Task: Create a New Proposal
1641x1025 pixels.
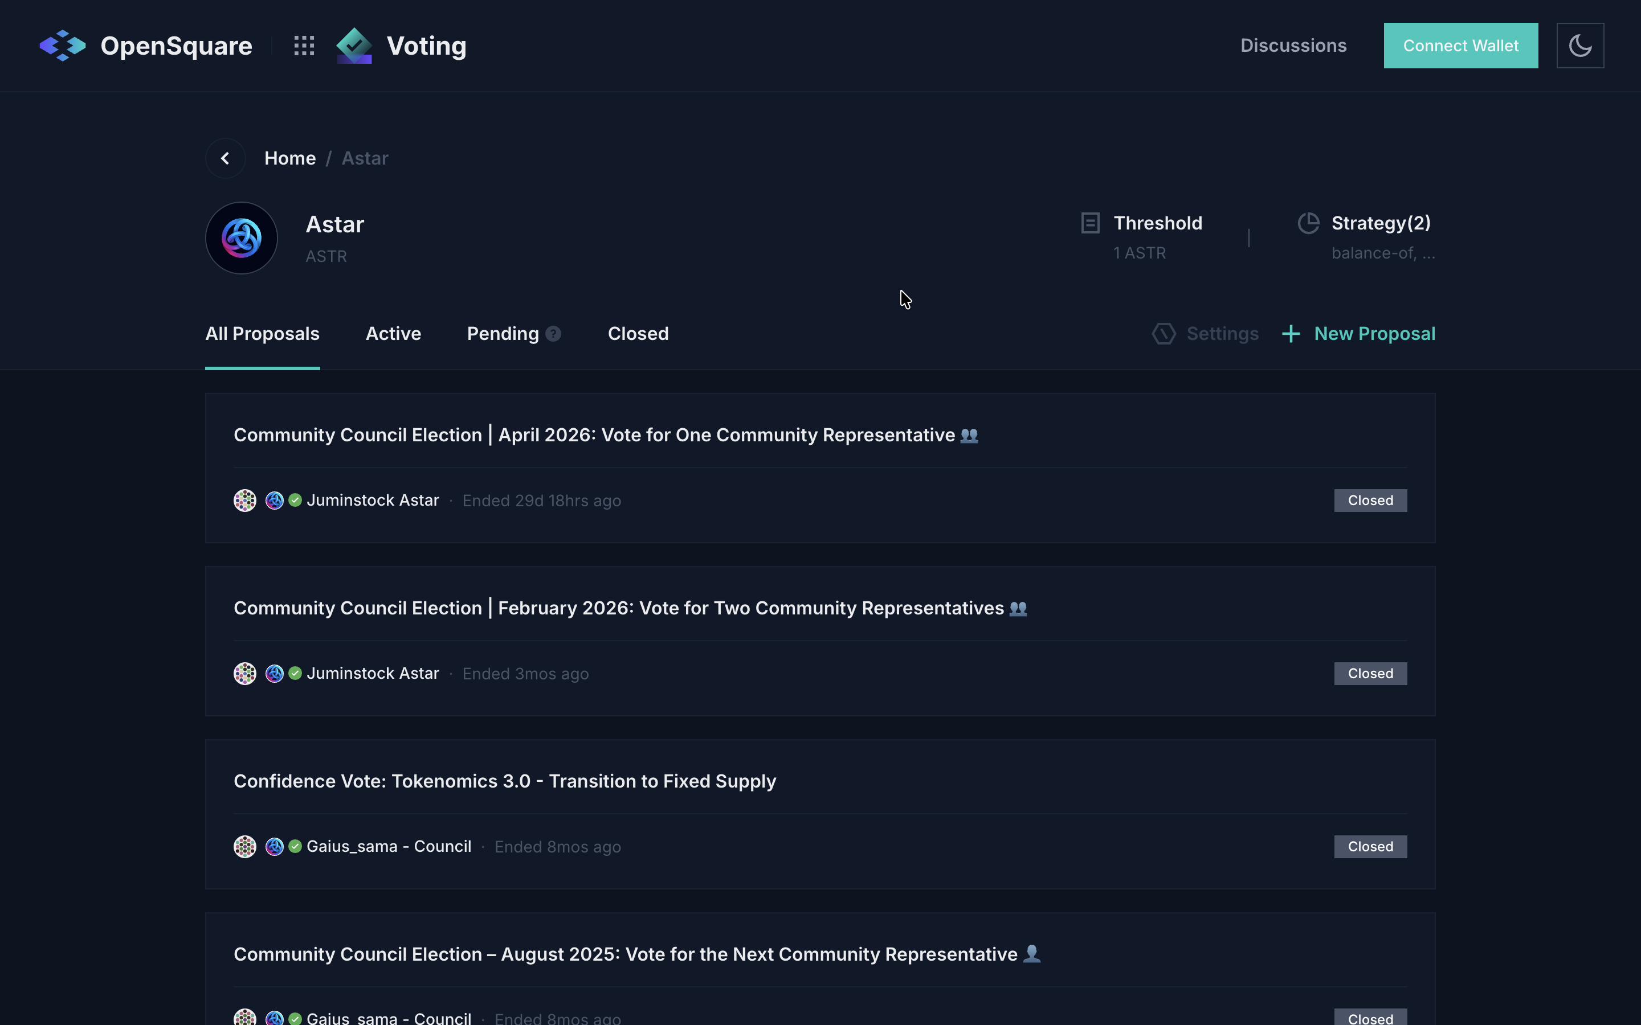Action: (x=1374, y=334)
